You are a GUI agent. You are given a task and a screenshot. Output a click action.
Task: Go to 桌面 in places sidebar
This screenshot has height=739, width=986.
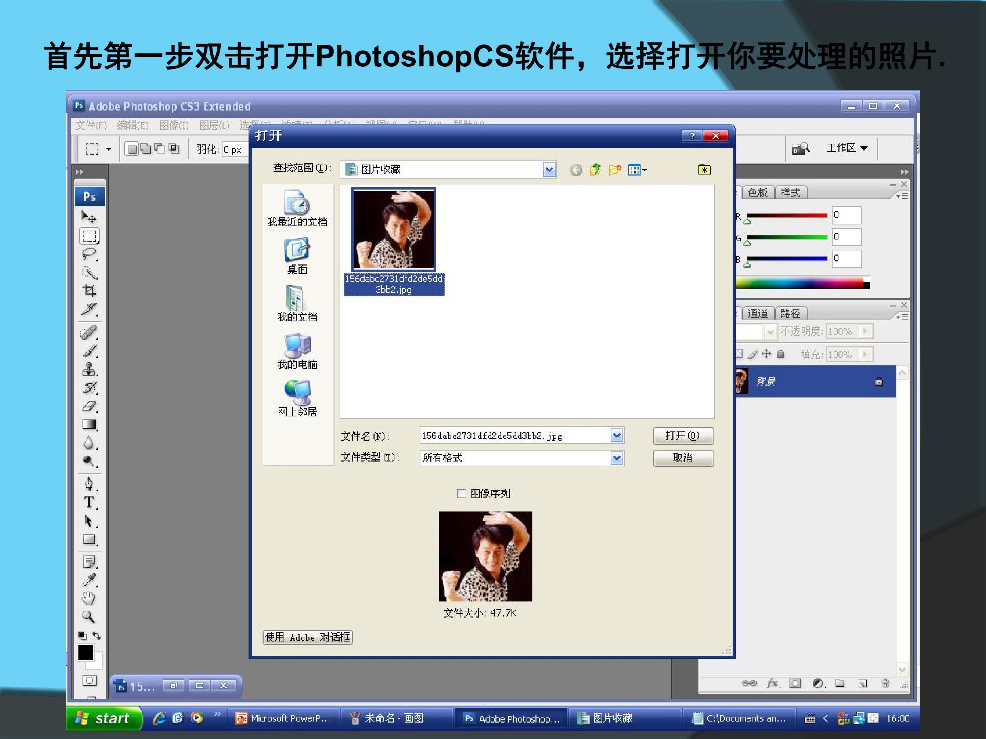(x=297, y=256)
